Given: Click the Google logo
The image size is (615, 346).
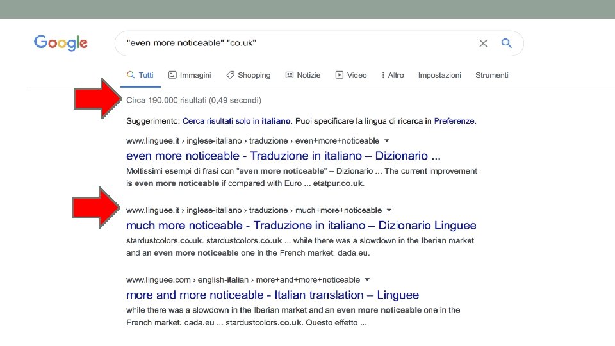Looking at the screenshot, I should (x=61, y=43).
